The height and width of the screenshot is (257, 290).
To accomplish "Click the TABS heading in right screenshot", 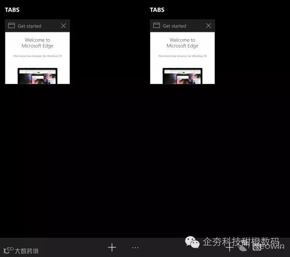I will 157,10.
